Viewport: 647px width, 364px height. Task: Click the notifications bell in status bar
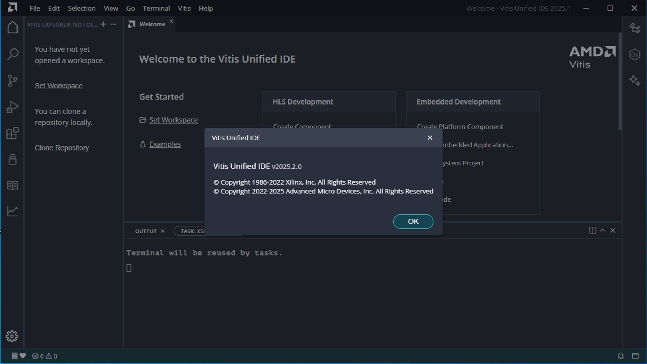point(621,356)
